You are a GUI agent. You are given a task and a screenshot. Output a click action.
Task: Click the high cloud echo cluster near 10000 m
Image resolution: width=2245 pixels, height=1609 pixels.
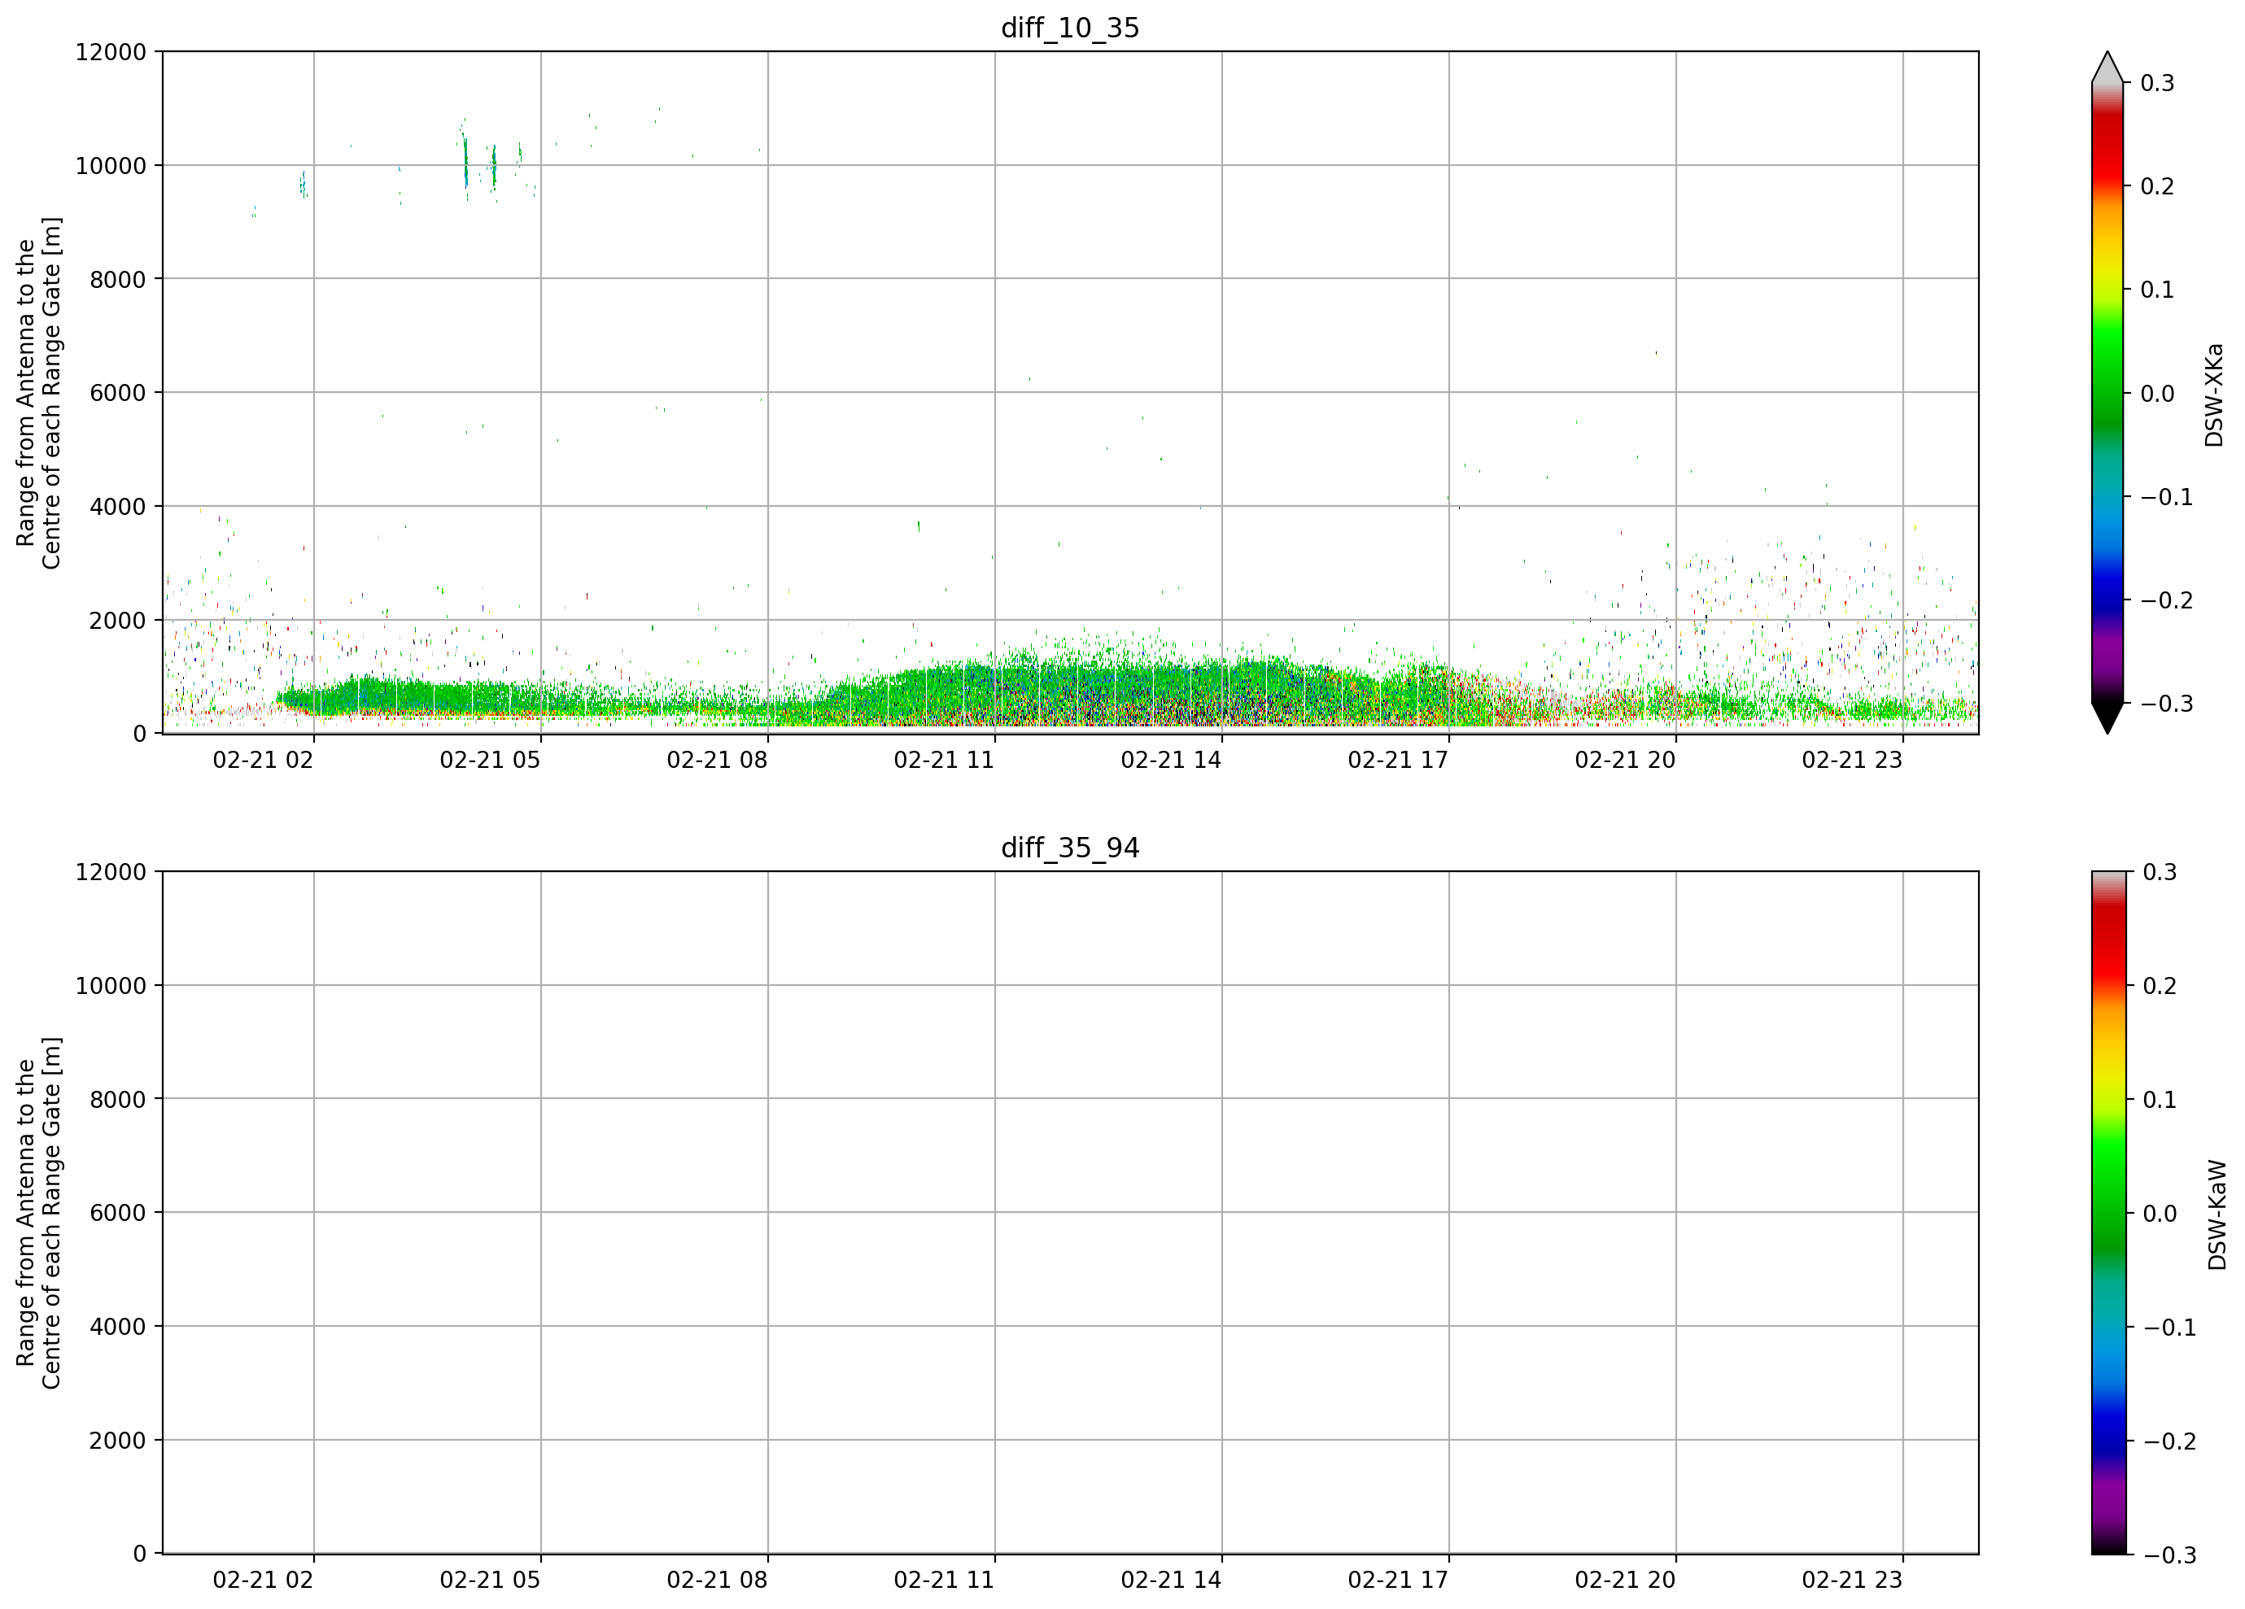pos(480,164)
